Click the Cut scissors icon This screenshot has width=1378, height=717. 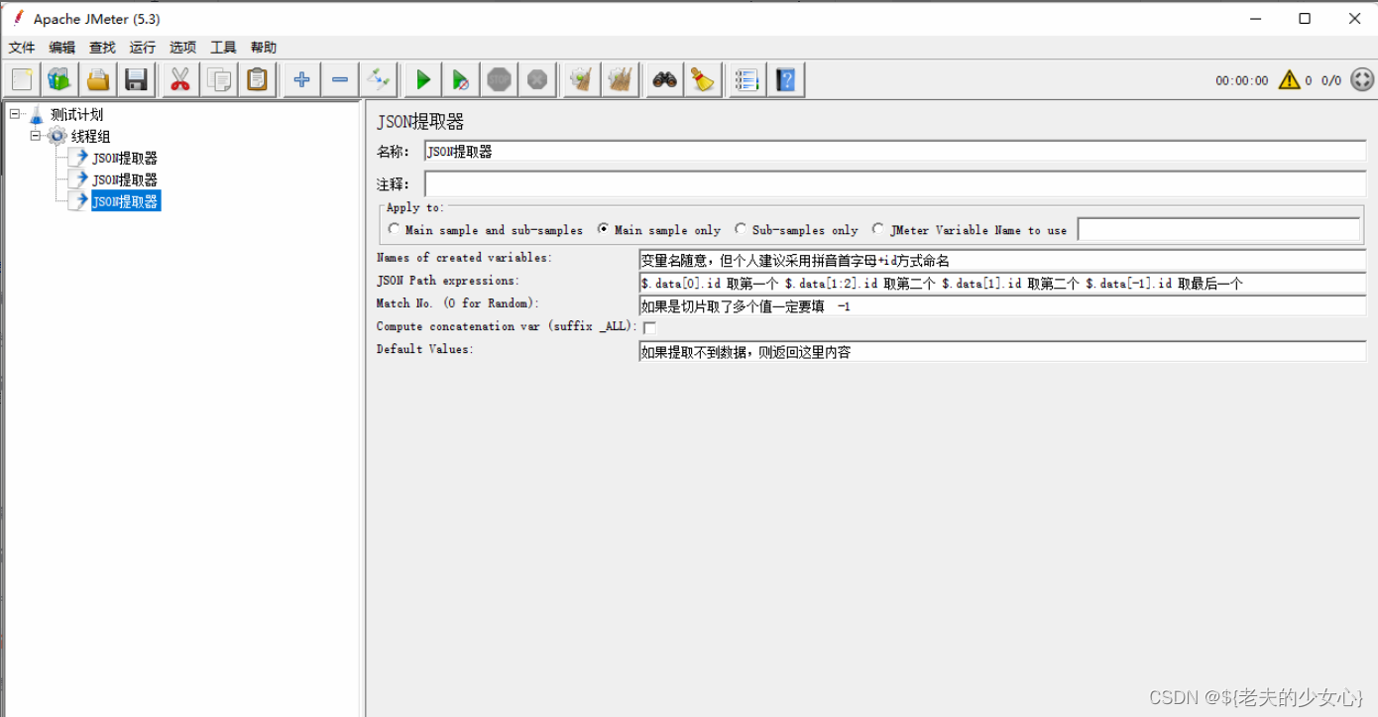[x=179, y=79]
